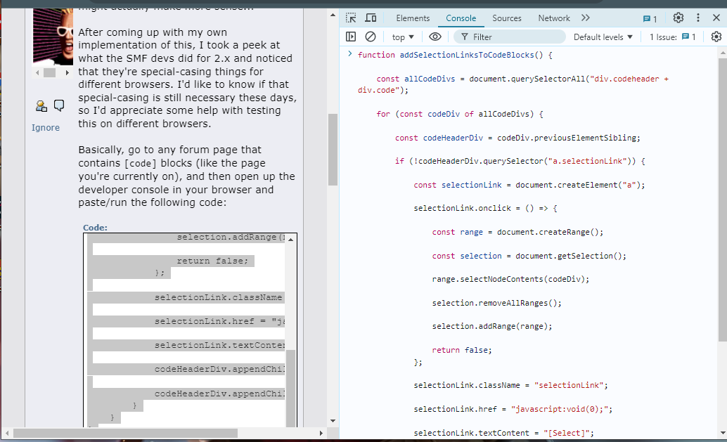
Task: Create a live expression with the eye icon
Action: [x=435, y=37]
